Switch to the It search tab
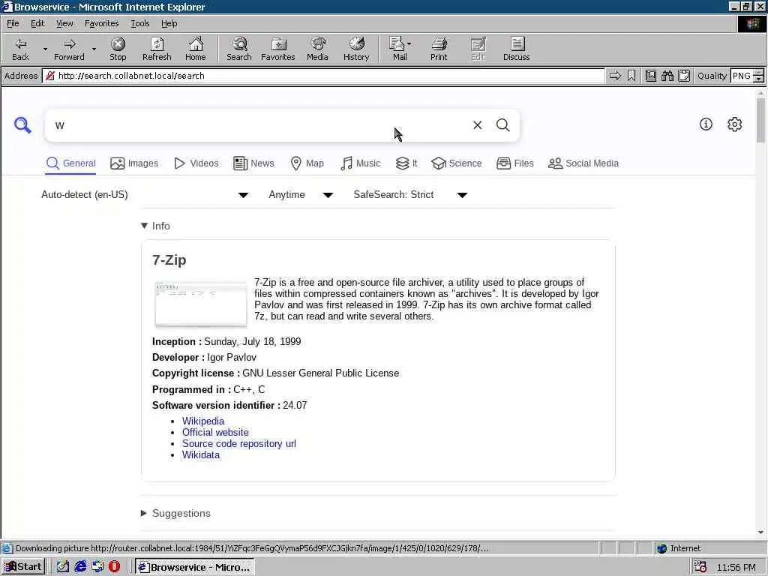 406,163
